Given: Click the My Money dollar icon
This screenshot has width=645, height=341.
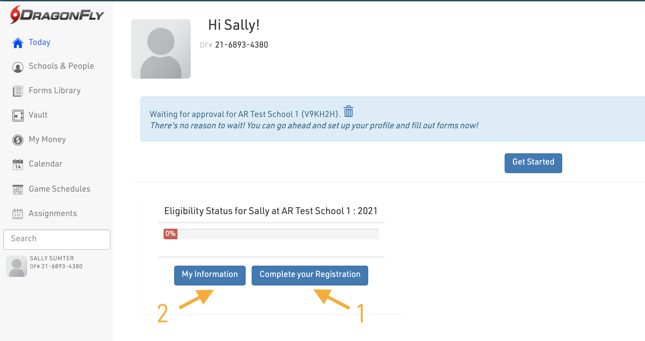Looking at the screenshot, I should [18, 140].
